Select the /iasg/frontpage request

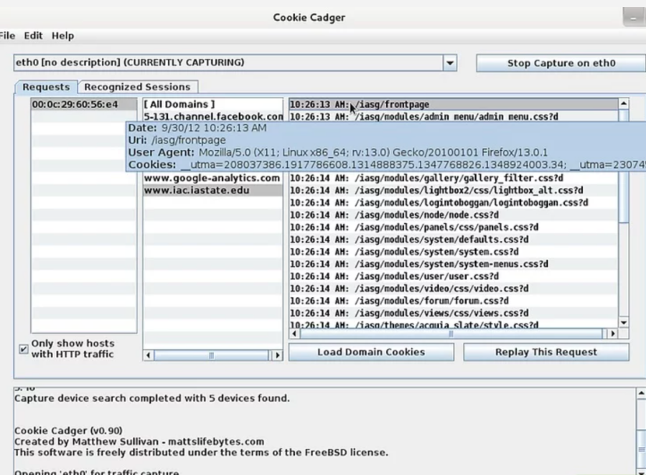coord(453,104)
